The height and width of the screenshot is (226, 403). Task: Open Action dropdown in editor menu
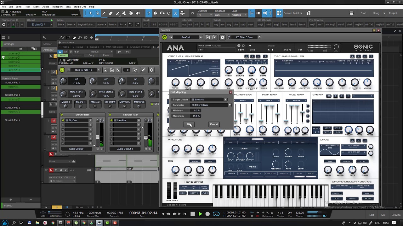[101, 24]
